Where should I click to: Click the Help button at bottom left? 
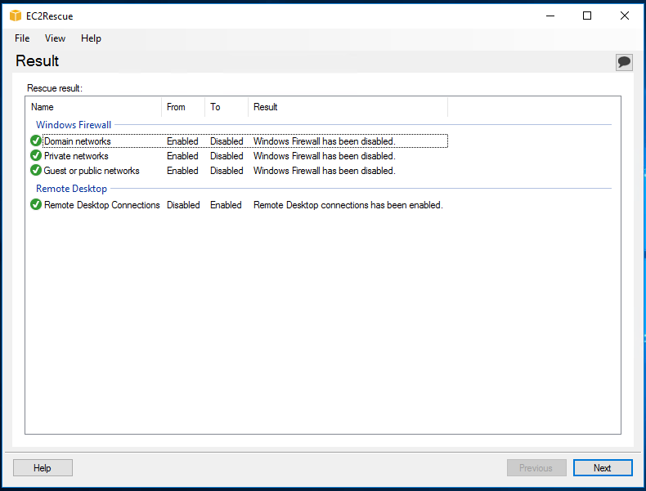[43, 468]
